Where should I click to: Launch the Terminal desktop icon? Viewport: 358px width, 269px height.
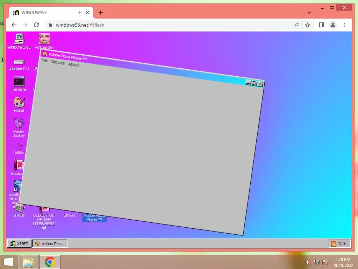coord(19,84)
